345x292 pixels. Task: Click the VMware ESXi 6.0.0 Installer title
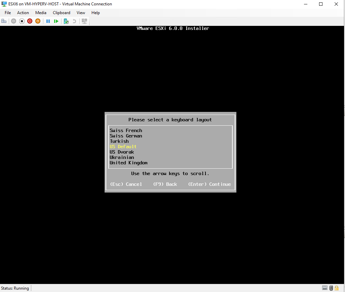pos(173,28)
